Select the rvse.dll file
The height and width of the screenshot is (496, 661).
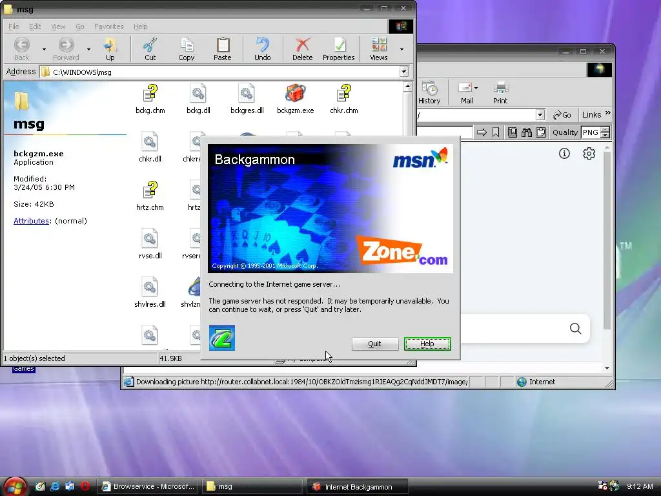(150, 245)
